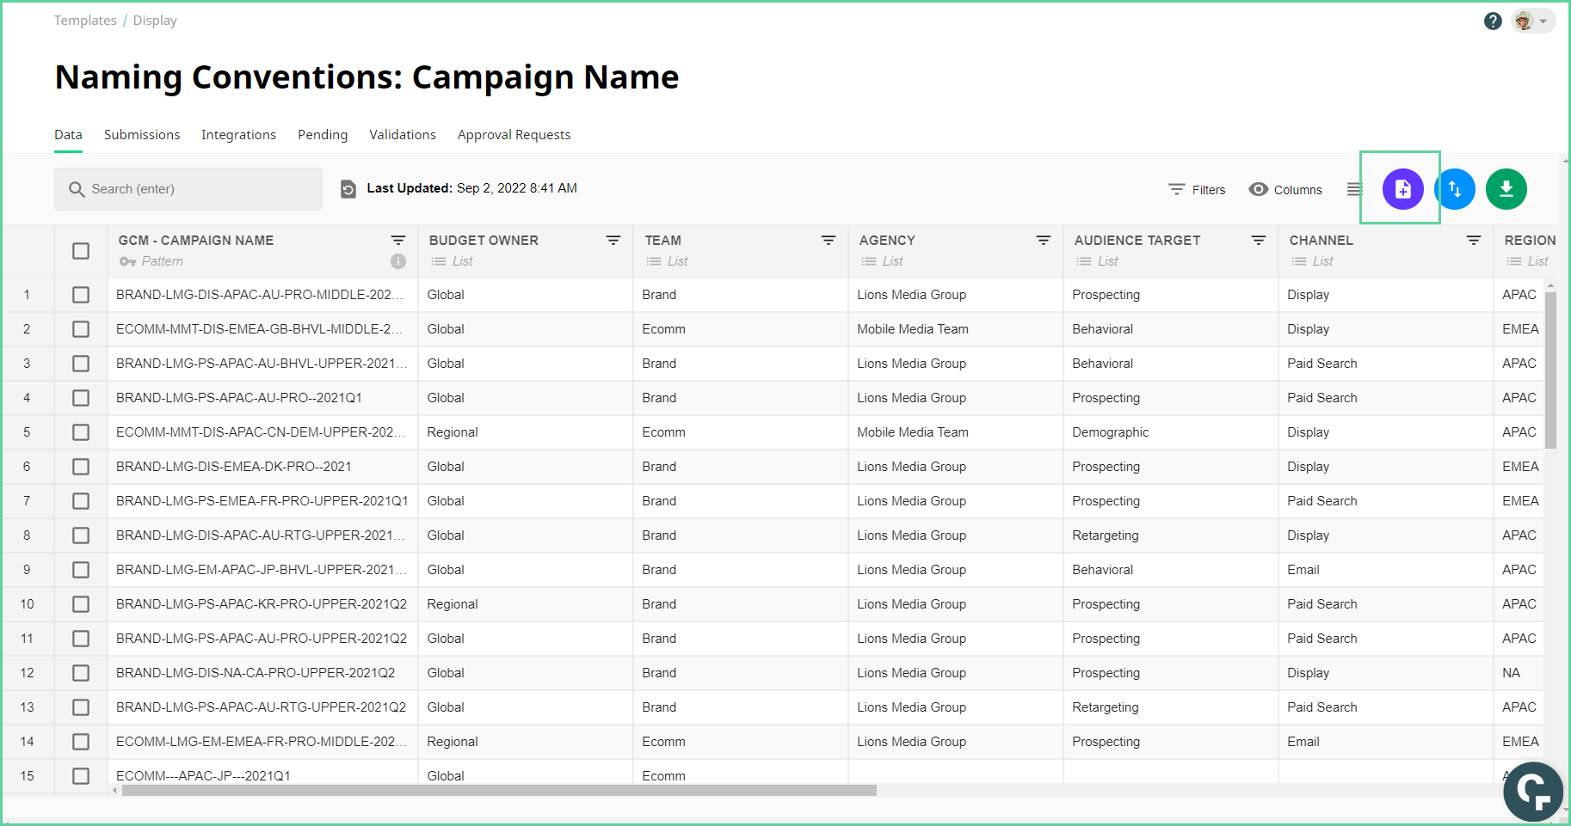Toggle the select-all checkbox in table header

81,251
